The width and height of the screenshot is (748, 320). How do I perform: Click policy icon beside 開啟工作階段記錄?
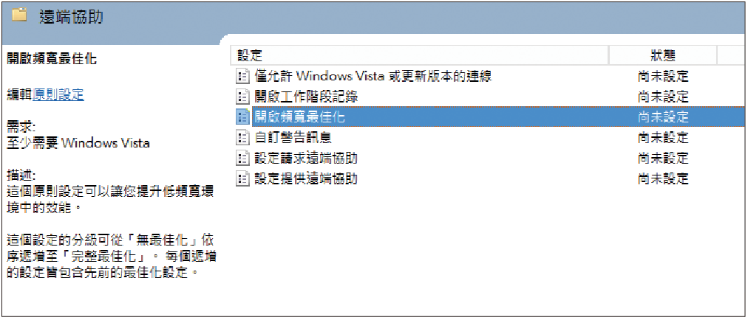[x=243, y=97]
